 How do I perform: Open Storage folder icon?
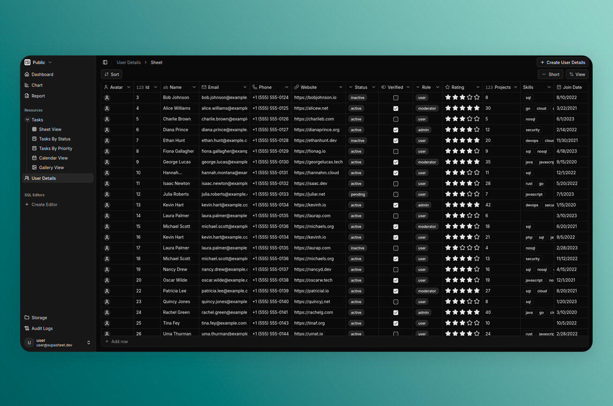[x=27, y=318]
